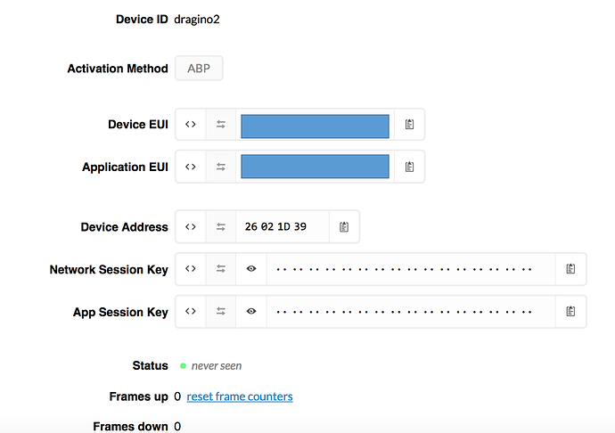Screen dimensions: 615x433
Task: Toggle code format for App Session Key
Action: tap(191, 312)
